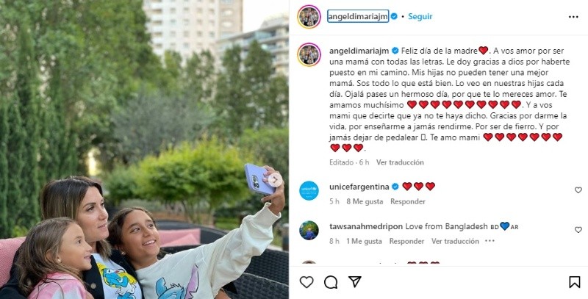Go to next photo with carousel arrow

275,179
